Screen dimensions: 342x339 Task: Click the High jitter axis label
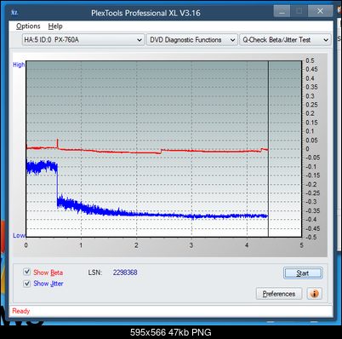tap(19, 65)
